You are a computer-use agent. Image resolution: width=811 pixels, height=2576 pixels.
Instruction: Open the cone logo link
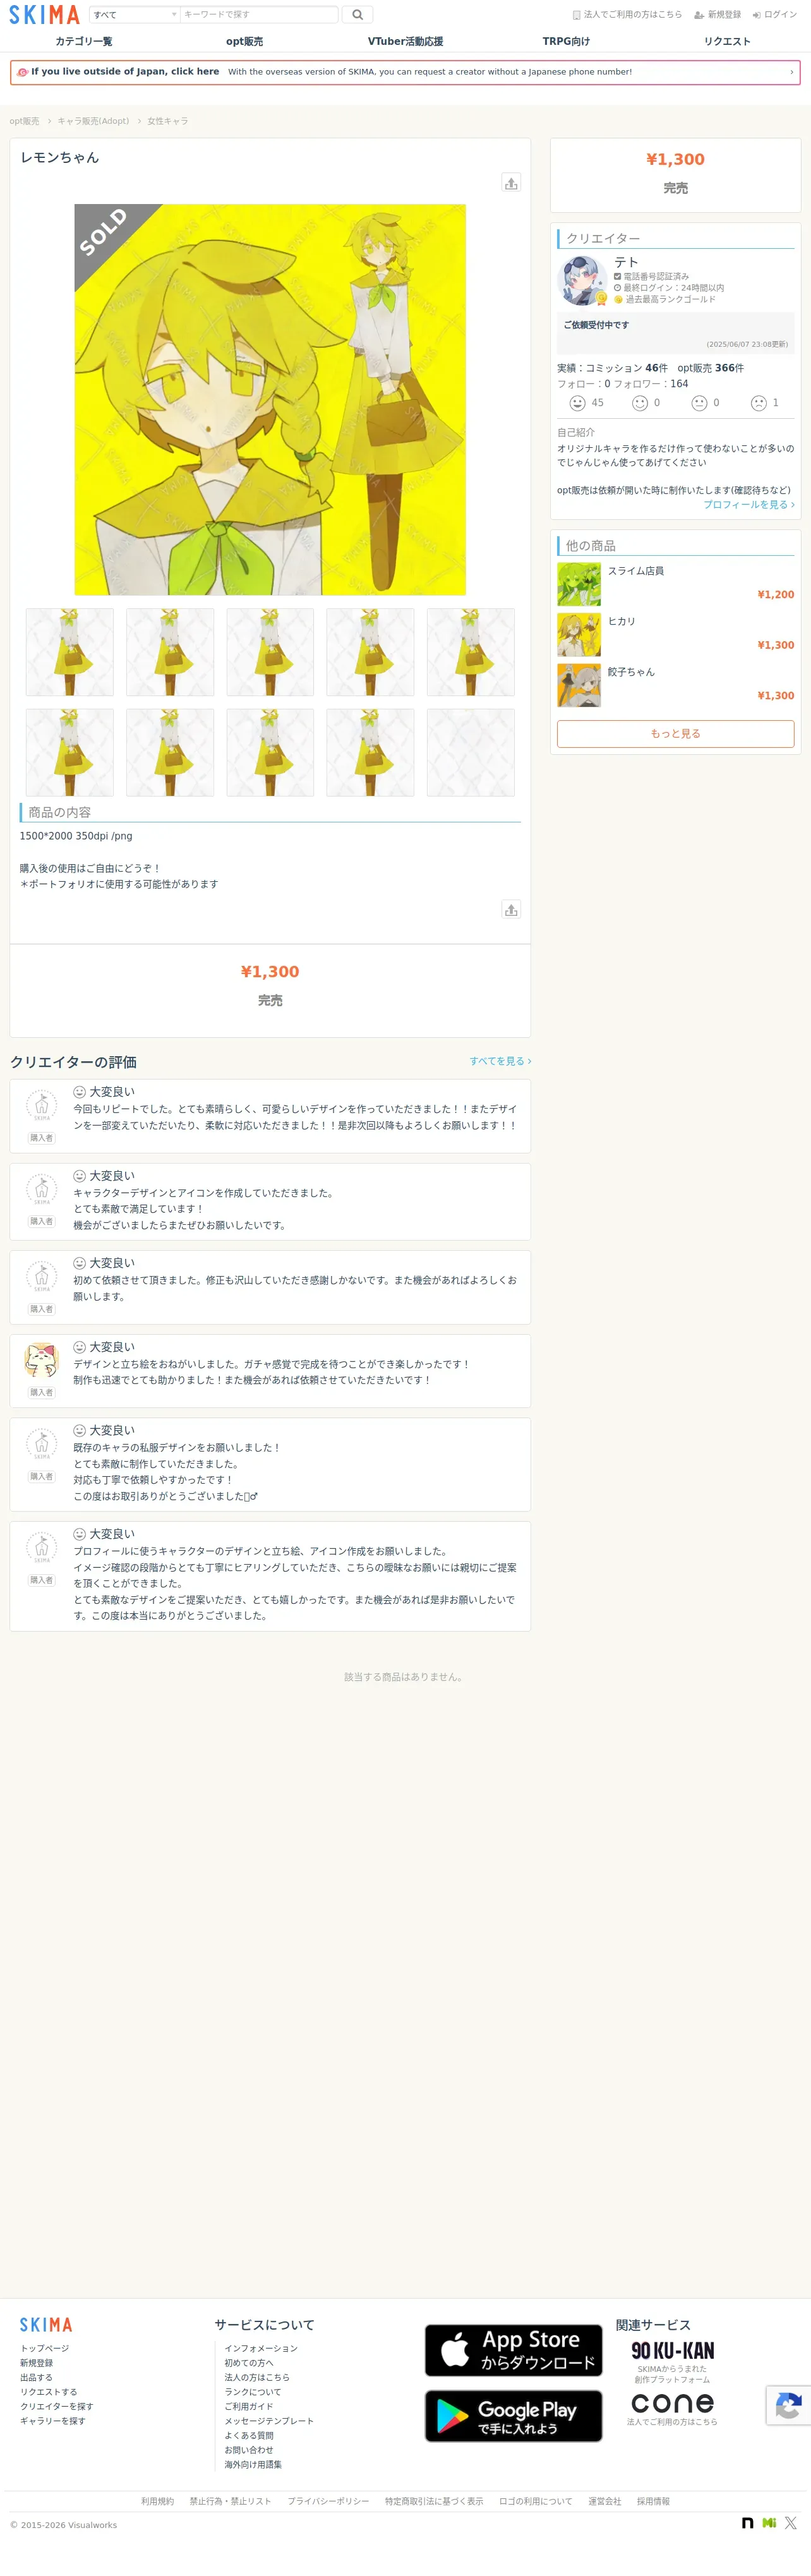672,2402
